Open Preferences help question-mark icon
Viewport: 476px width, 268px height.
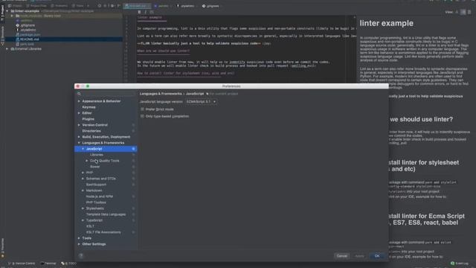pos(81,256)
